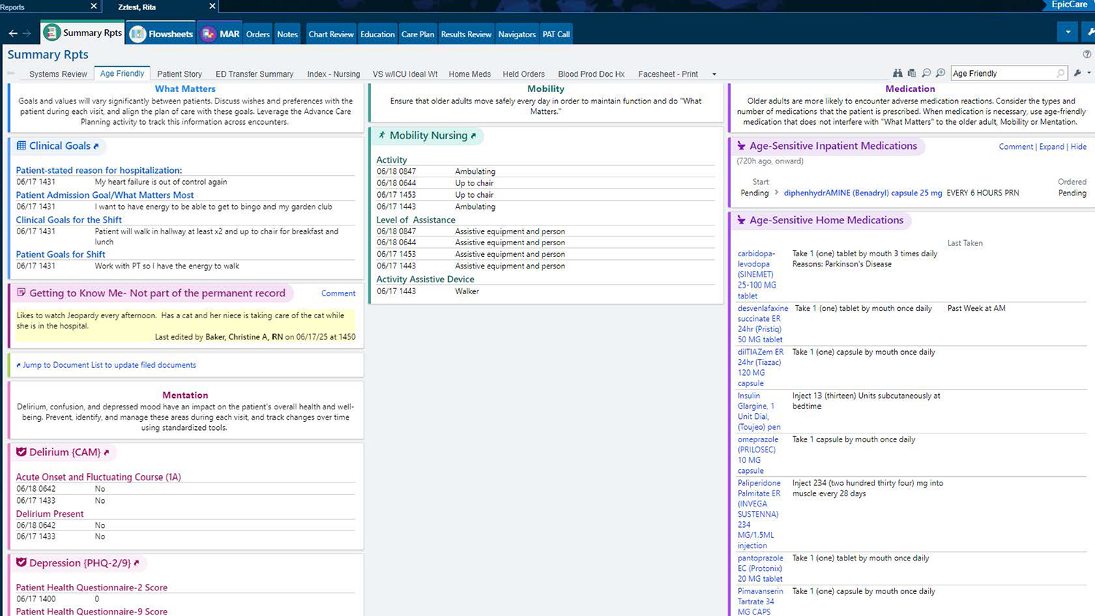Image resolution: width=1095 pixels, height=616 pixels.
Task: Click the binoculars find icon
Action: point(897,74)
